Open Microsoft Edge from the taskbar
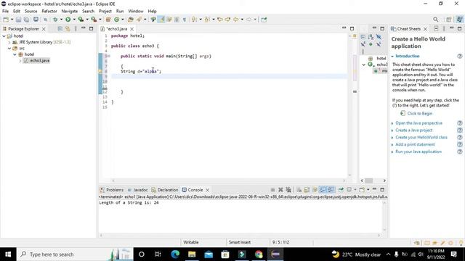This screenshot has width=465, height=261. (x=175, y=254)
